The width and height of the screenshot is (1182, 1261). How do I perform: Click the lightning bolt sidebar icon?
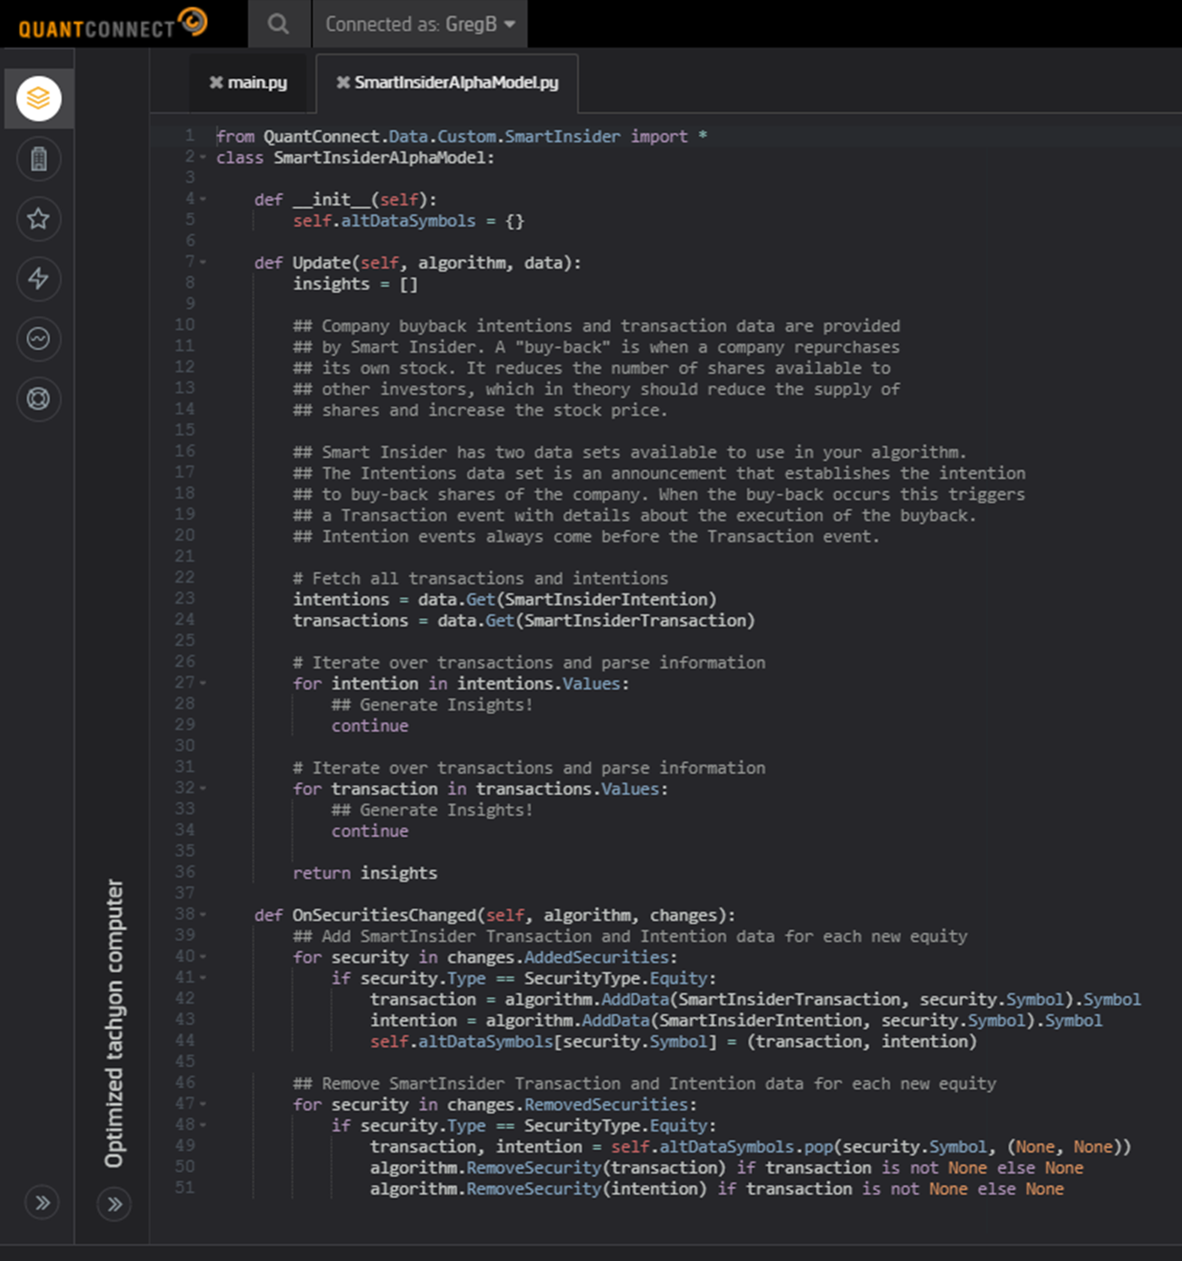[39, 279]
